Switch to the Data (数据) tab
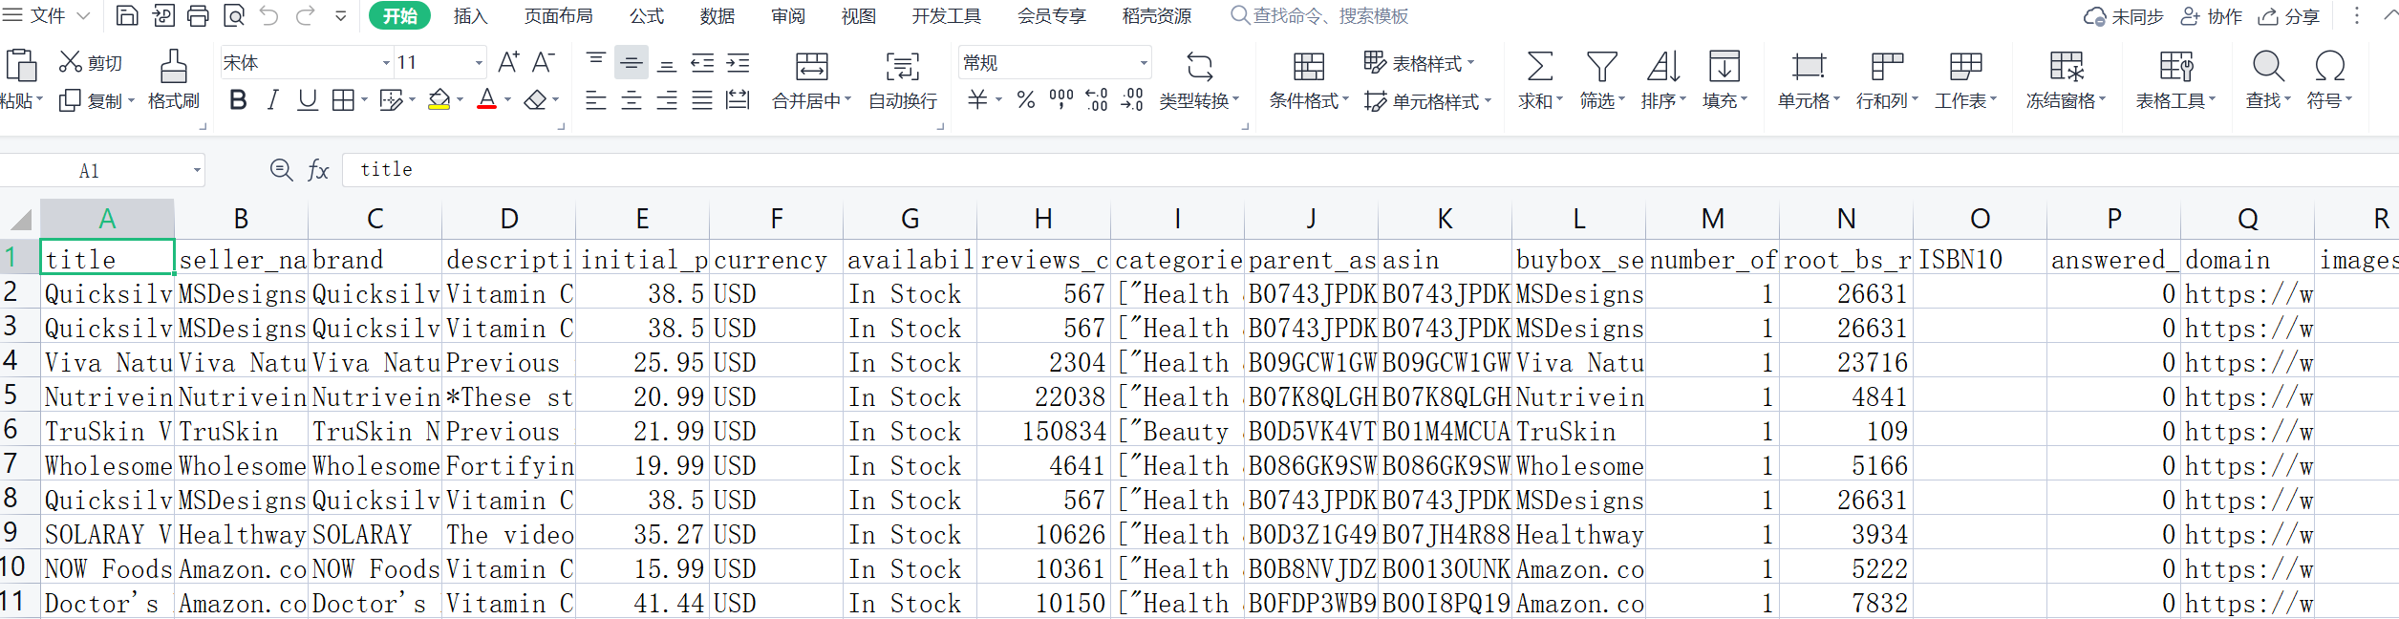This screenshot has height=619, width=2399. click(718, 15)
